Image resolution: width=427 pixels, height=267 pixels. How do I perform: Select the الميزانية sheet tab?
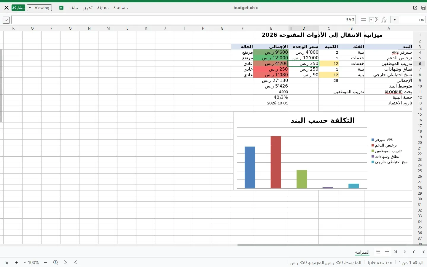click(x=362, y=252)
